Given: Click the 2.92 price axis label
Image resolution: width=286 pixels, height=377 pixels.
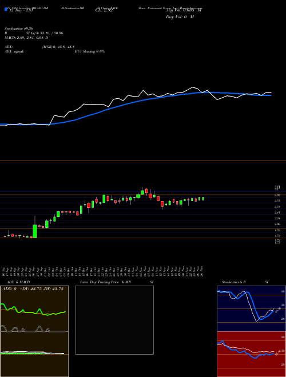Looking at the screenshot, I should 277,195.
